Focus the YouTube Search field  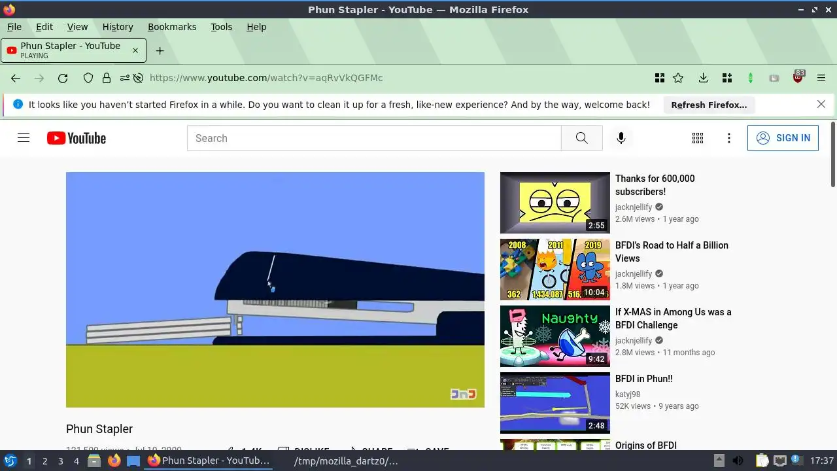(x=374, y=138)
